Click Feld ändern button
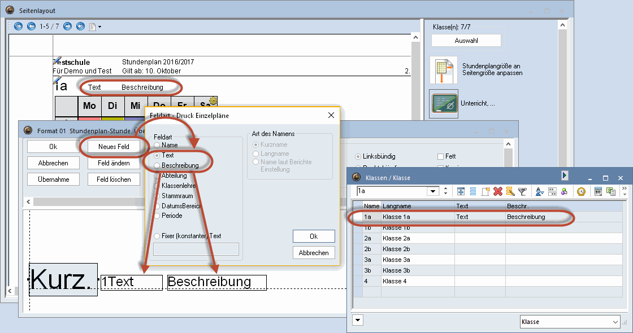Viewport: 633px width, 333px height. 114,163
